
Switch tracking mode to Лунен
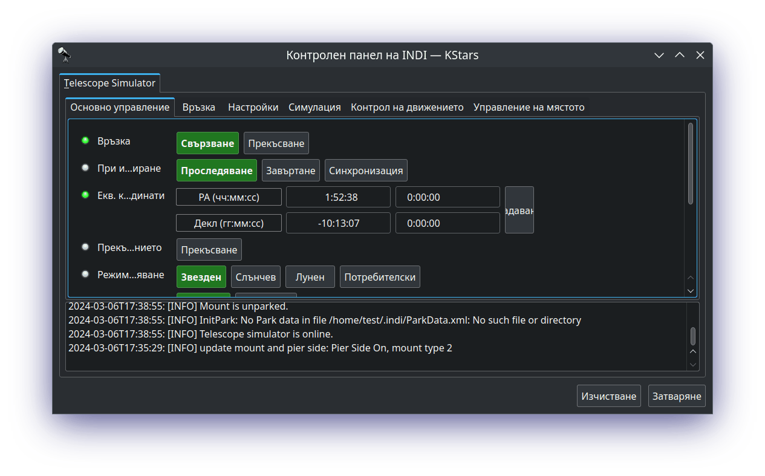coord(310,277)
